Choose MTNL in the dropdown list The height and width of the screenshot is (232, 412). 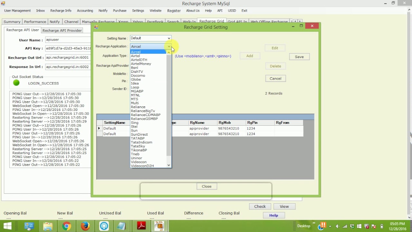point(136,95)
